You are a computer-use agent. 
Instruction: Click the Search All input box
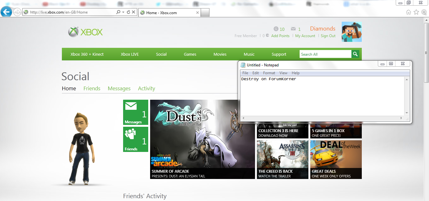coord(325,54)
